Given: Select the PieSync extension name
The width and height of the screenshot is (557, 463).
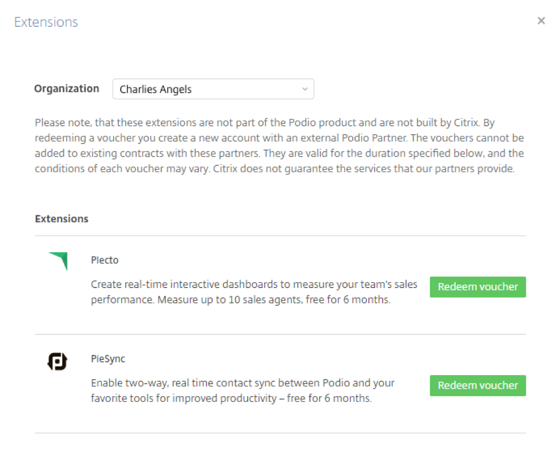Looking at the screenshot, I should click(108, 358).
